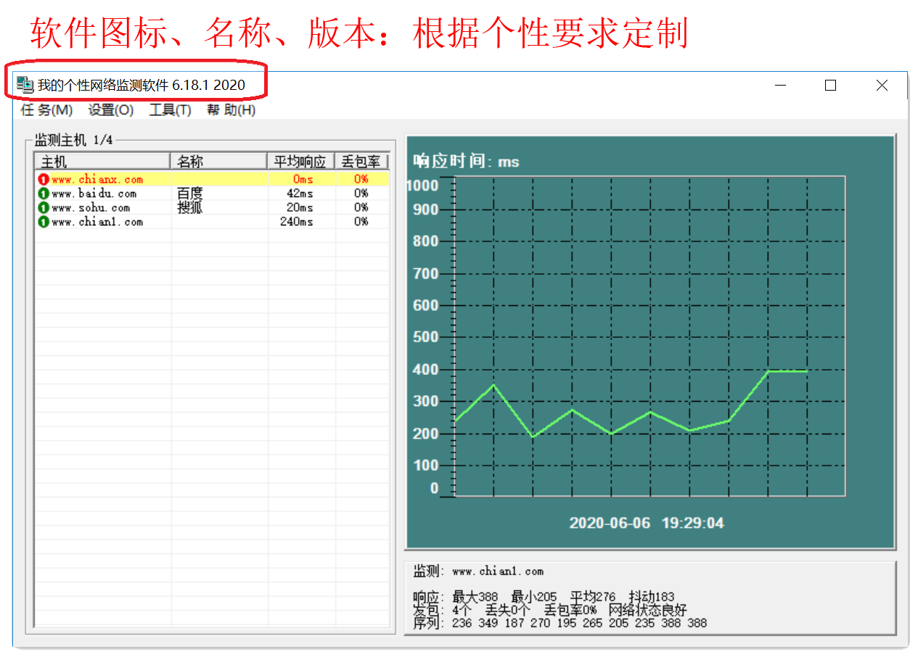Click red status icon for www.chianx.com
Viewport: 918px width, 662px height.
click(x=43, y=179)
